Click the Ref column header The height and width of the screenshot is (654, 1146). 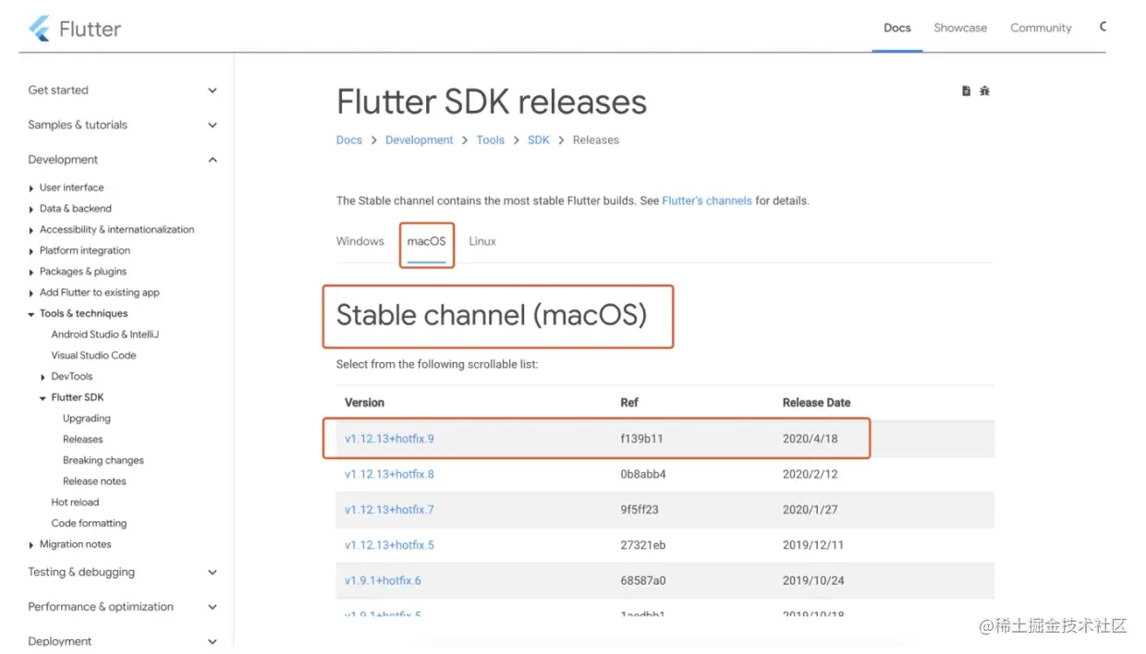[629, 403]
